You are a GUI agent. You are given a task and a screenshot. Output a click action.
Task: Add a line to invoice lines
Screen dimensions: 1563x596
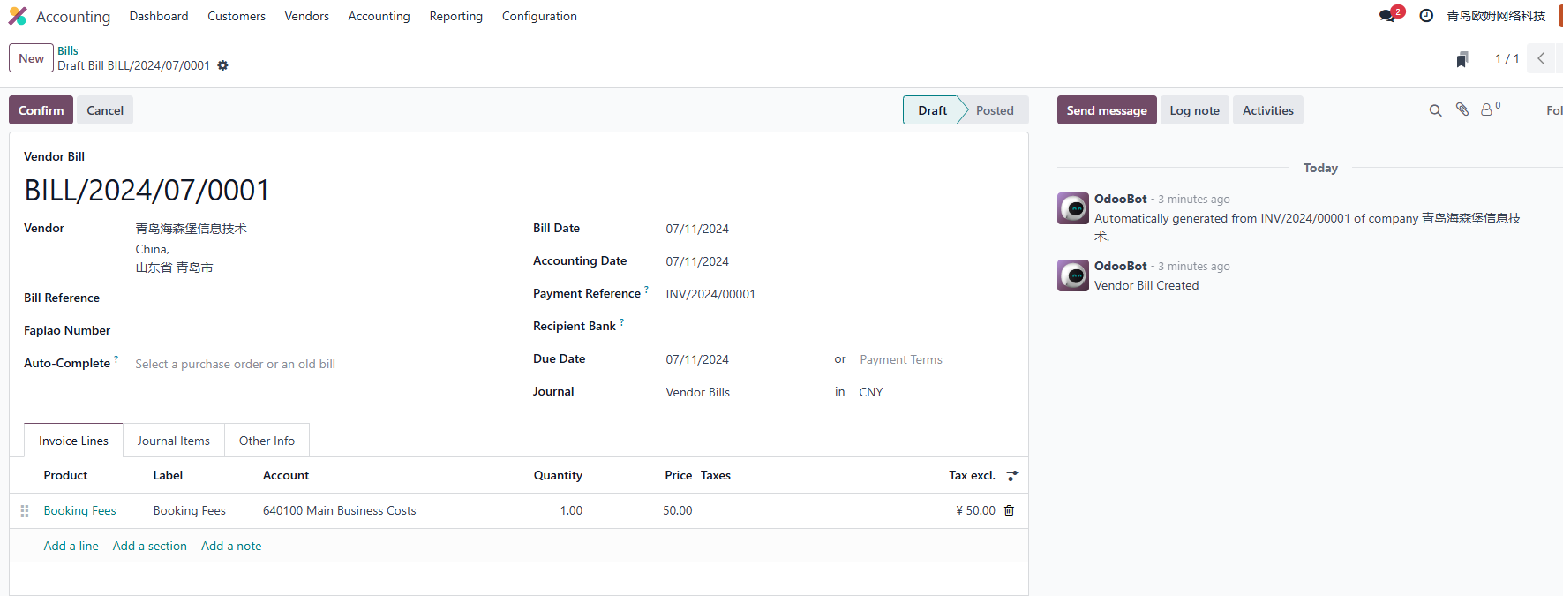point(71,546)
